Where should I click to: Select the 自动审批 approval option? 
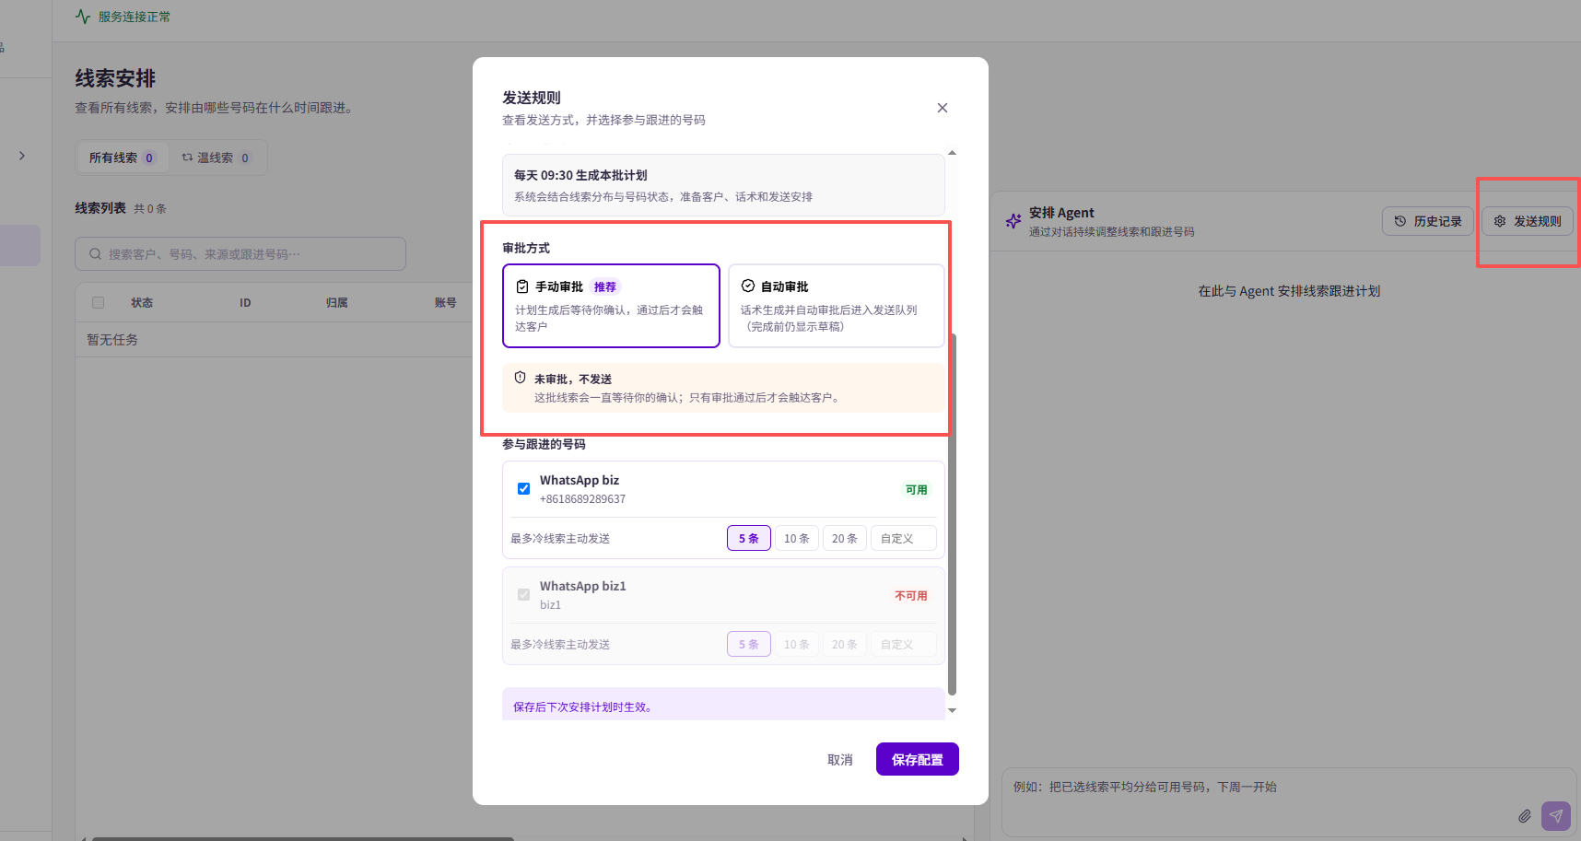click(x=836, y=306)
